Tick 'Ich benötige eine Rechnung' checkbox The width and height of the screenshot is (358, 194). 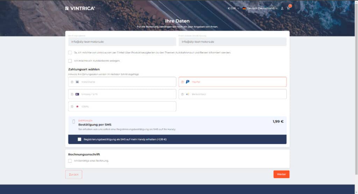coord(70,161)
